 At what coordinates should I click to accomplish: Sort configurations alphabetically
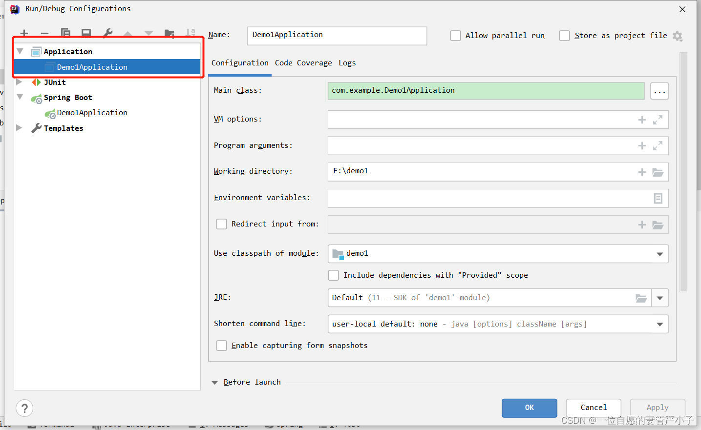(x=190, y=33)
